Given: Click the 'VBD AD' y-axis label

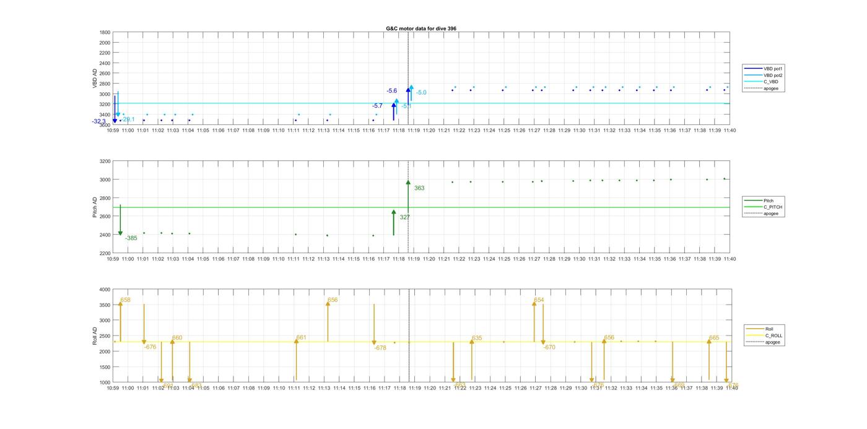Looking at the screenshot, I should 95,79.
